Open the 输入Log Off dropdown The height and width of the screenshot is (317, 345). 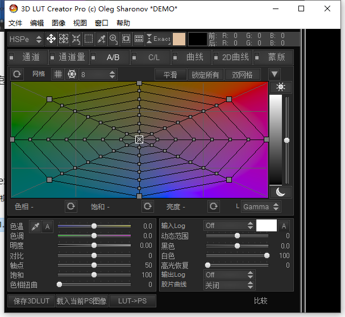(x=229, y=226)
